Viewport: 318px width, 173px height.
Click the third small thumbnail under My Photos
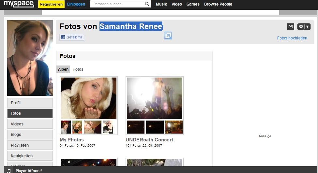93,127
